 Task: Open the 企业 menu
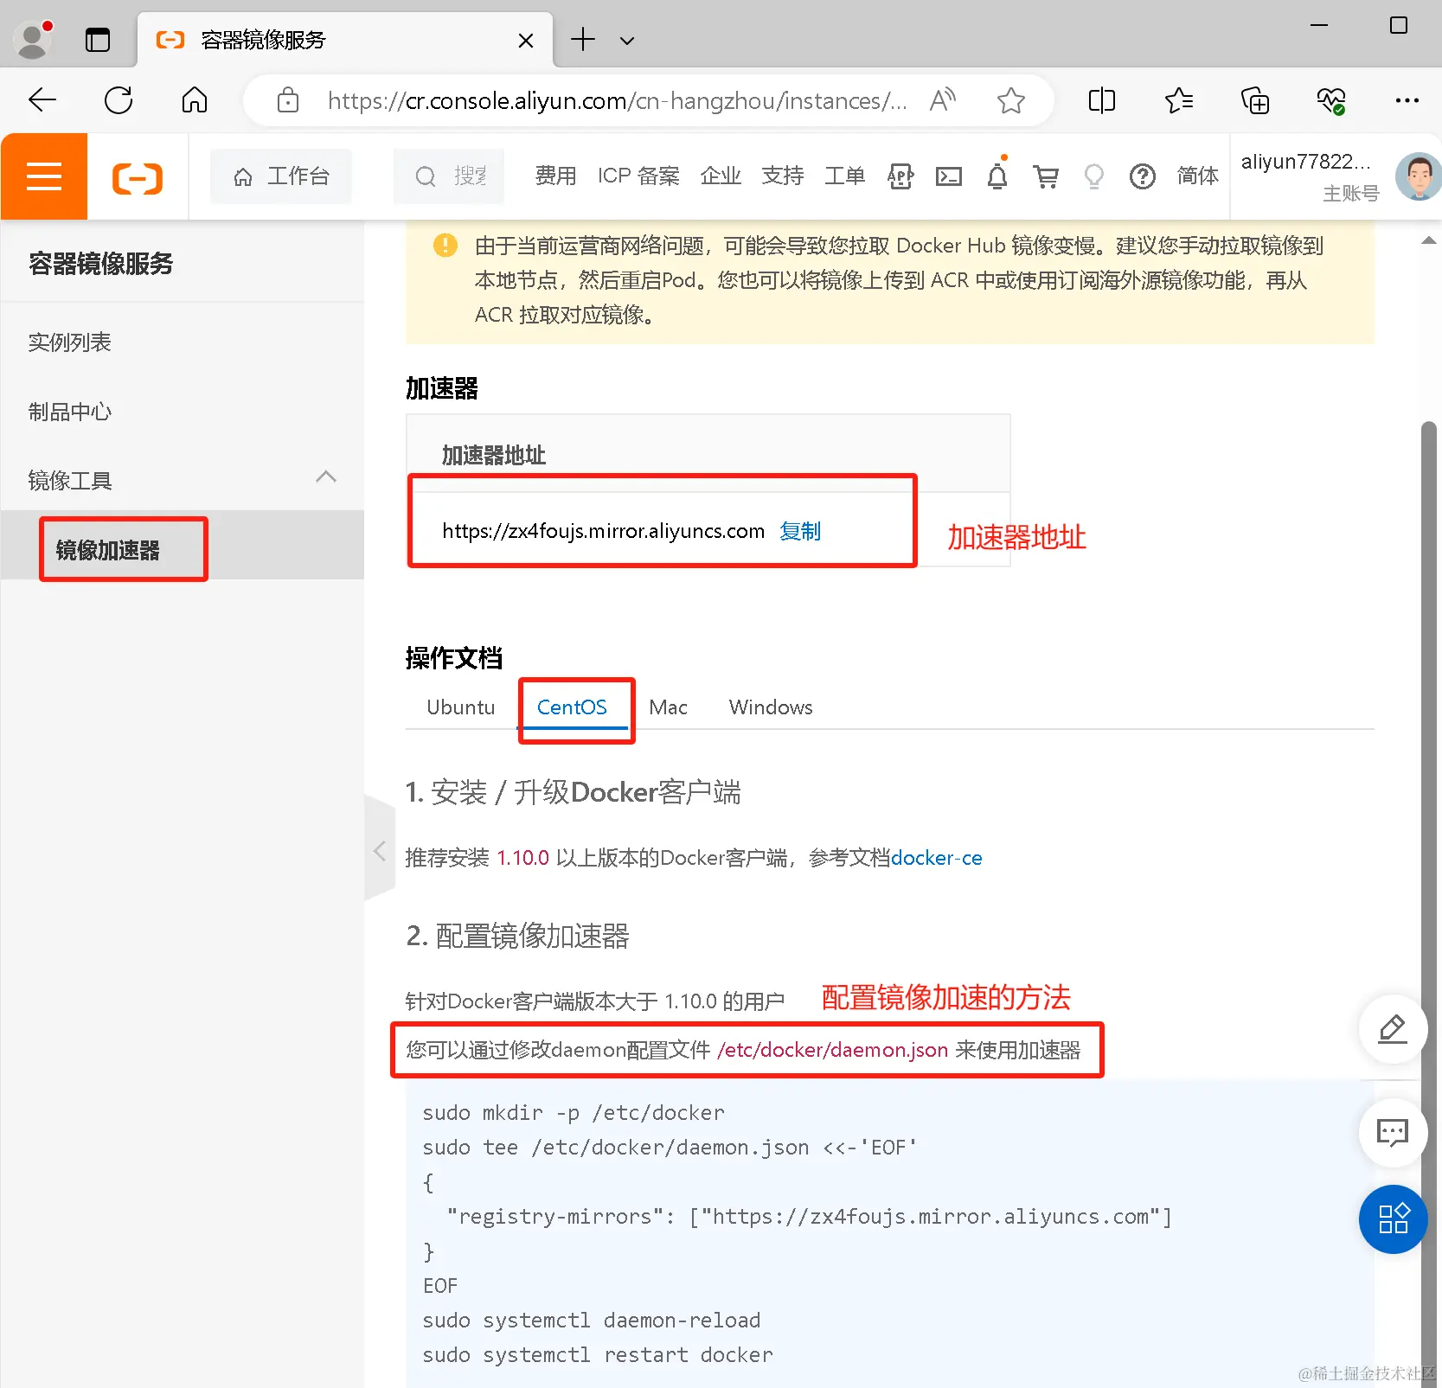(721, 176)
